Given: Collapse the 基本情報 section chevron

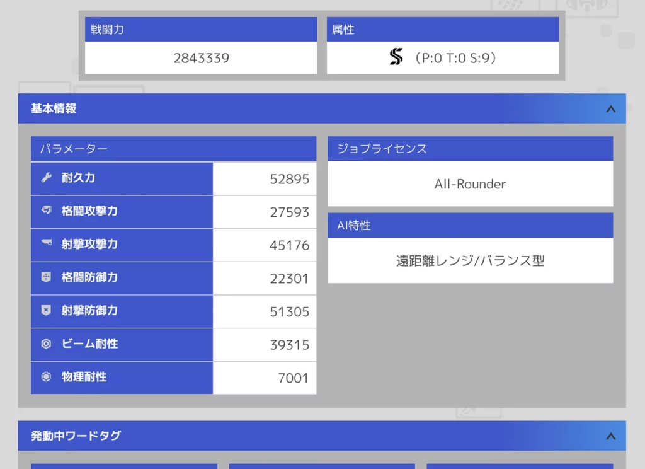Looking at the screenshot, I should click(x=610, y=108).
